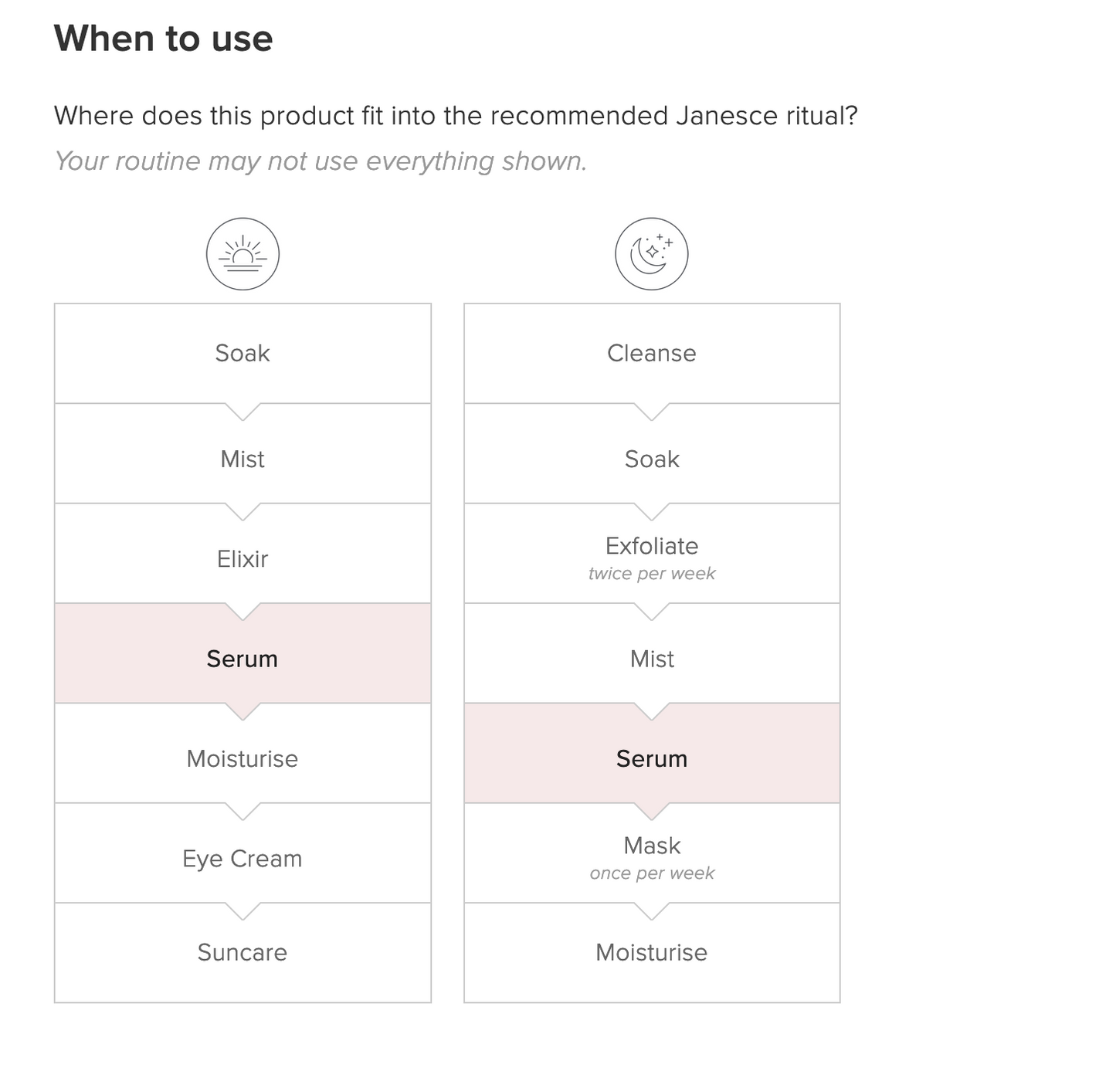The height and width of the screenshot is (1068, 1116).
Task: Open Exfoliate twice per week step
Action: (x=651, y=556)
